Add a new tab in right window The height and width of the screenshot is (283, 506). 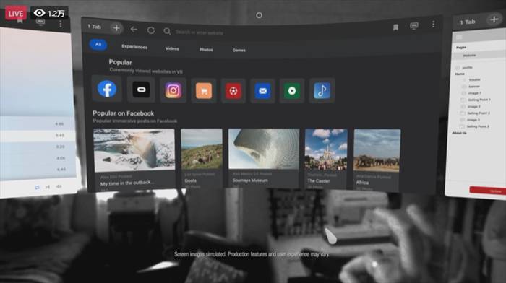494,19
